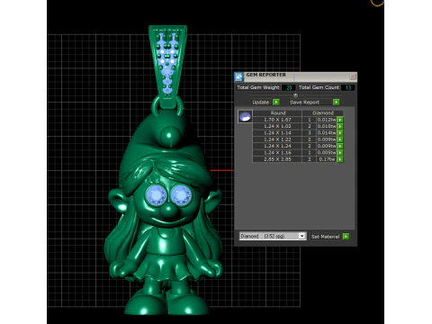Click the green arrow next to Save Report
Viewport: 432px width, 324px height.
click(x=336, y=103)
